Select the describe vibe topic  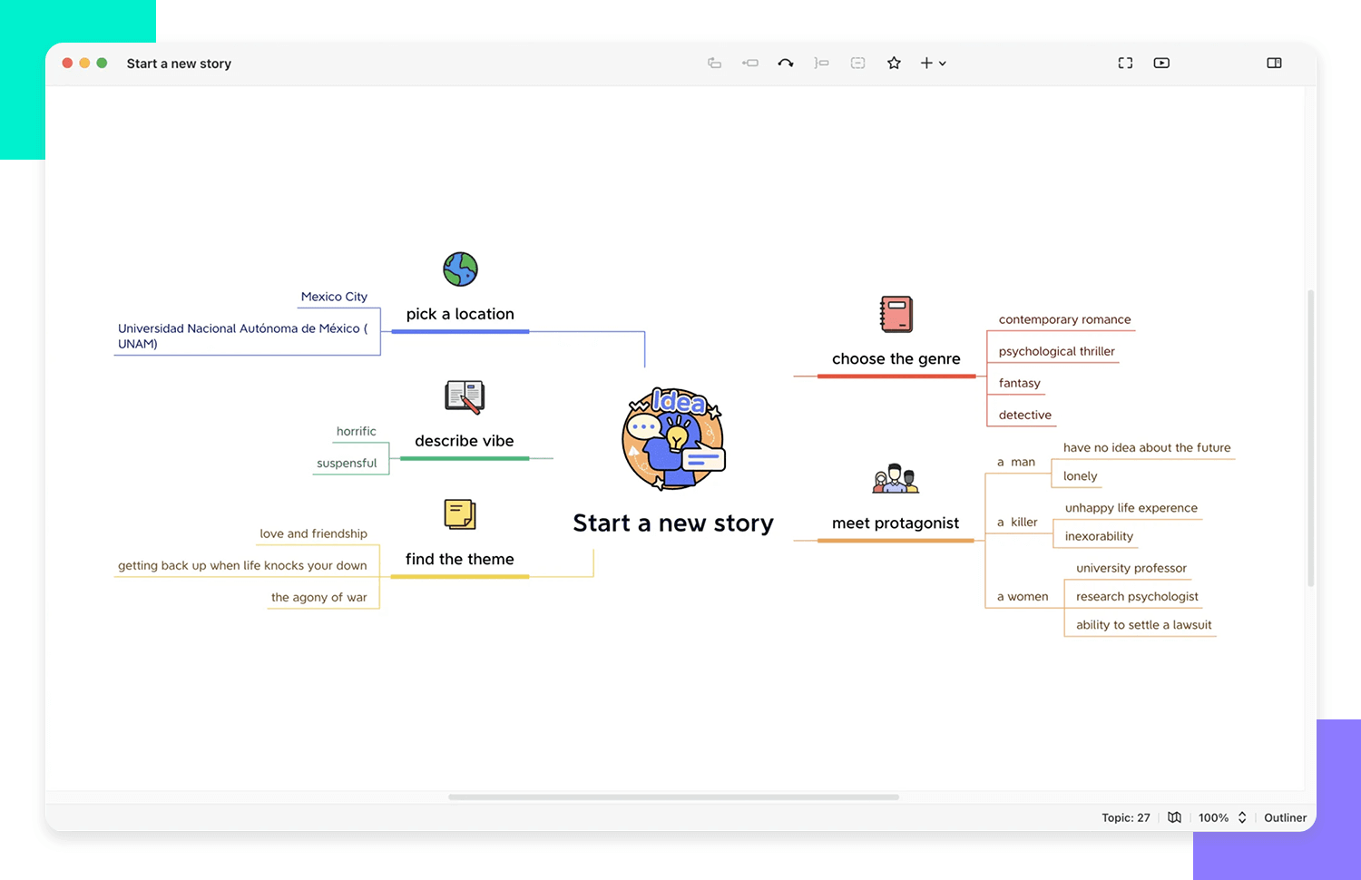465,441
